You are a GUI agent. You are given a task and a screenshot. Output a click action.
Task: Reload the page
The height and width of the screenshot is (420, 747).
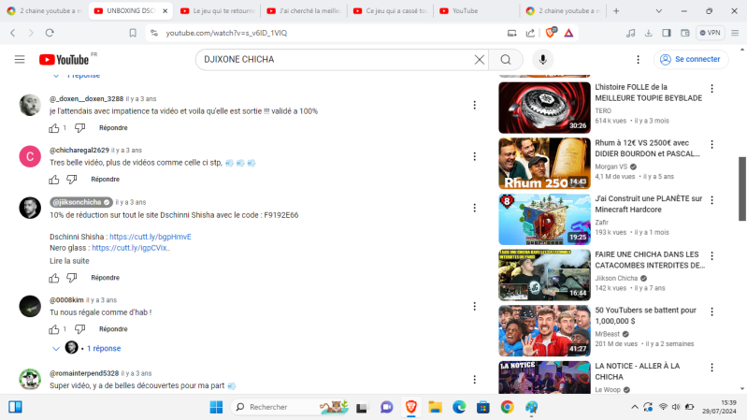point(50,33)
